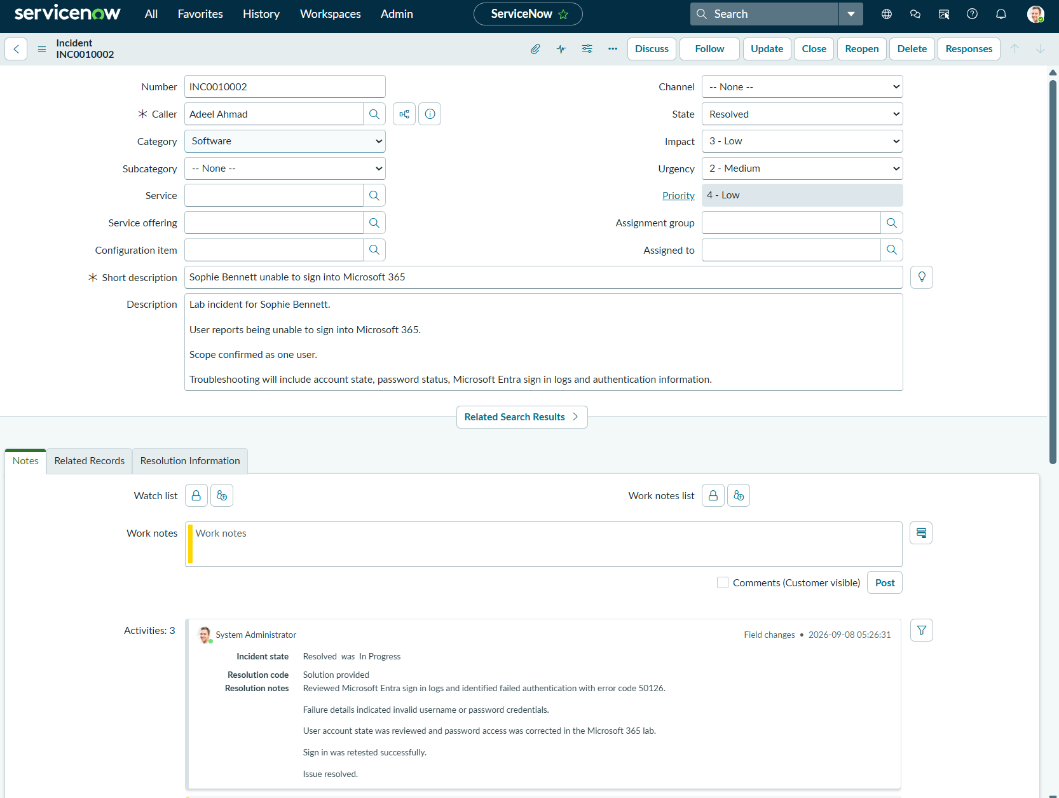1059x798 pixels.
Task: Switch to the Related Records tab
Action: click(x=90, y=461)
